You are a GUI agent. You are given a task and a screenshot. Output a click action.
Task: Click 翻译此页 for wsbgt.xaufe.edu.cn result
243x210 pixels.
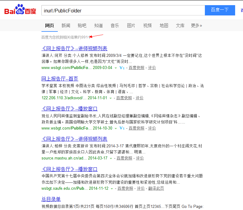[x=156, y=188]
